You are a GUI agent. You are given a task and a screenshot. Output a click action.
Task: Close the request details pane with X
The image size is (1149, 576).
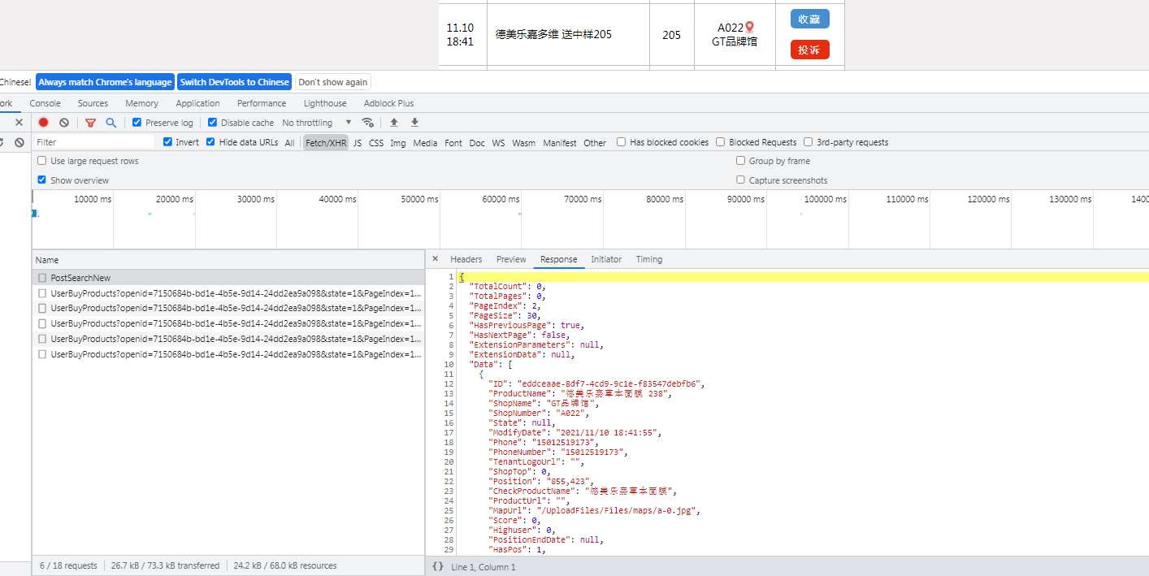435,259
